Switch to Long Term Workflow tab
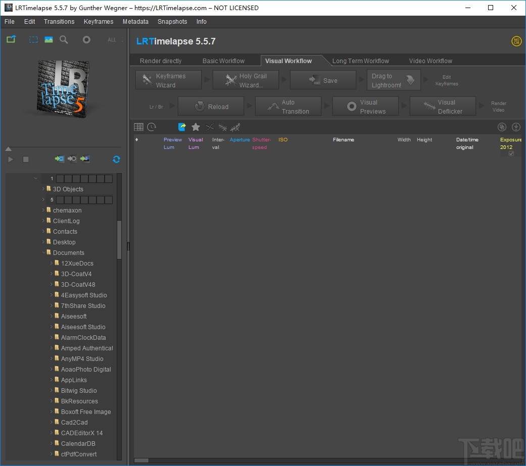This screenshot has width=526, height=466. [361, 61]
